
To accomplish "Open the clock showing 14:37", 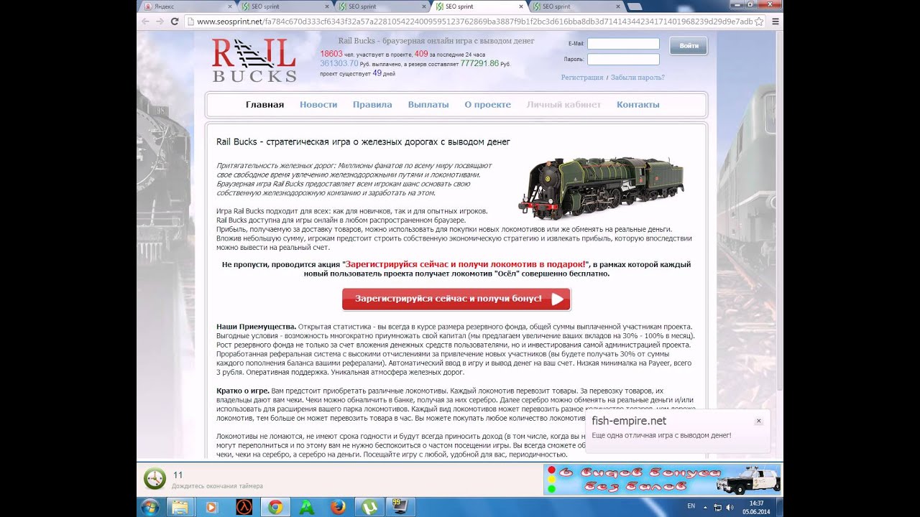I will [756, 507].
